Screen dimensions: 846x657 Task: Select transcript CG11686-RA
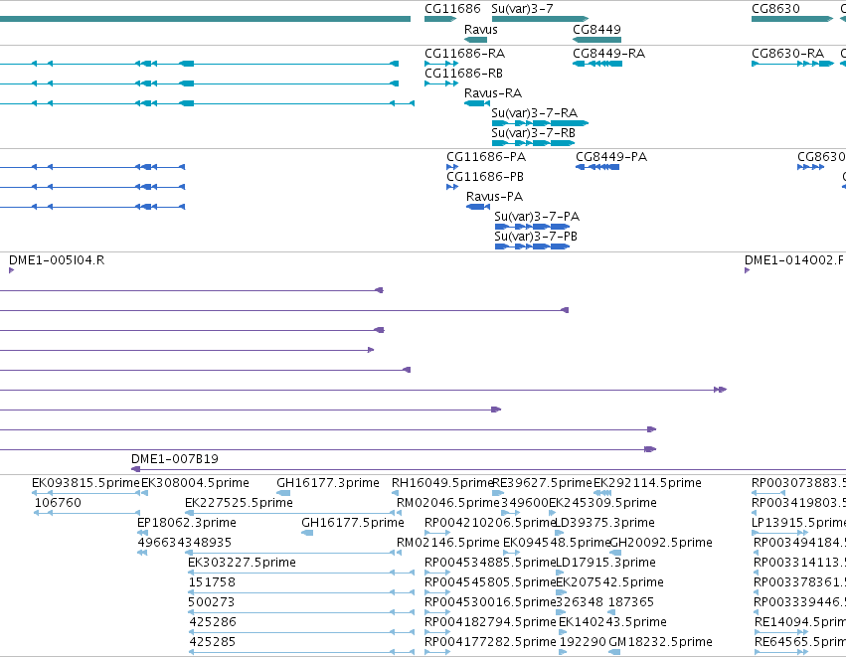[464, 54]
